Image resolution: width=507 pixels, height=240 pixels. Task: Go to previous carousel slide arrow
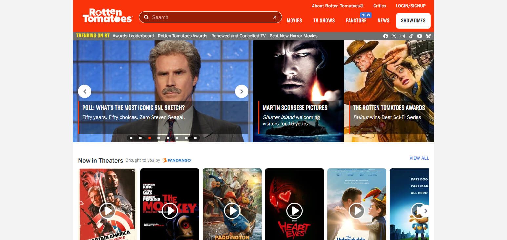tap(85, 91)
